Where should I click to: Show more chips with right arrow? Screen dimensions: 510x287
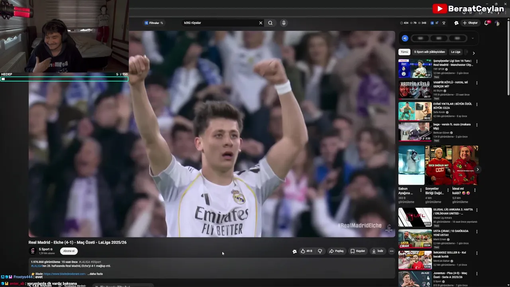[473, 53]
